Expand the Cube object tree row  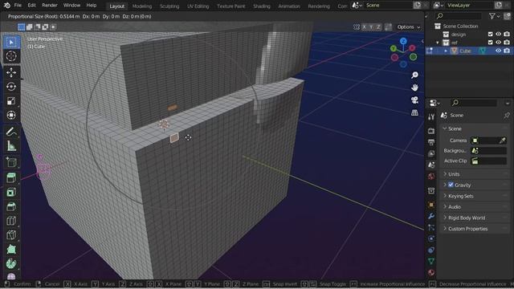(x=446, y=51)
